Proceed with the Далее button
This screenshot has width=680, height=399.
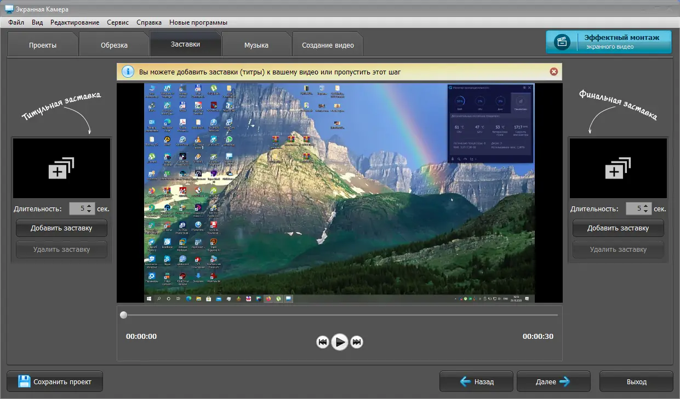coord(553,381)
